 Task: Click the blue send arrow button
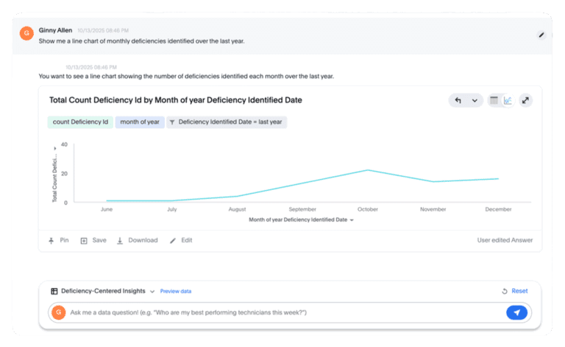point(516,313)
